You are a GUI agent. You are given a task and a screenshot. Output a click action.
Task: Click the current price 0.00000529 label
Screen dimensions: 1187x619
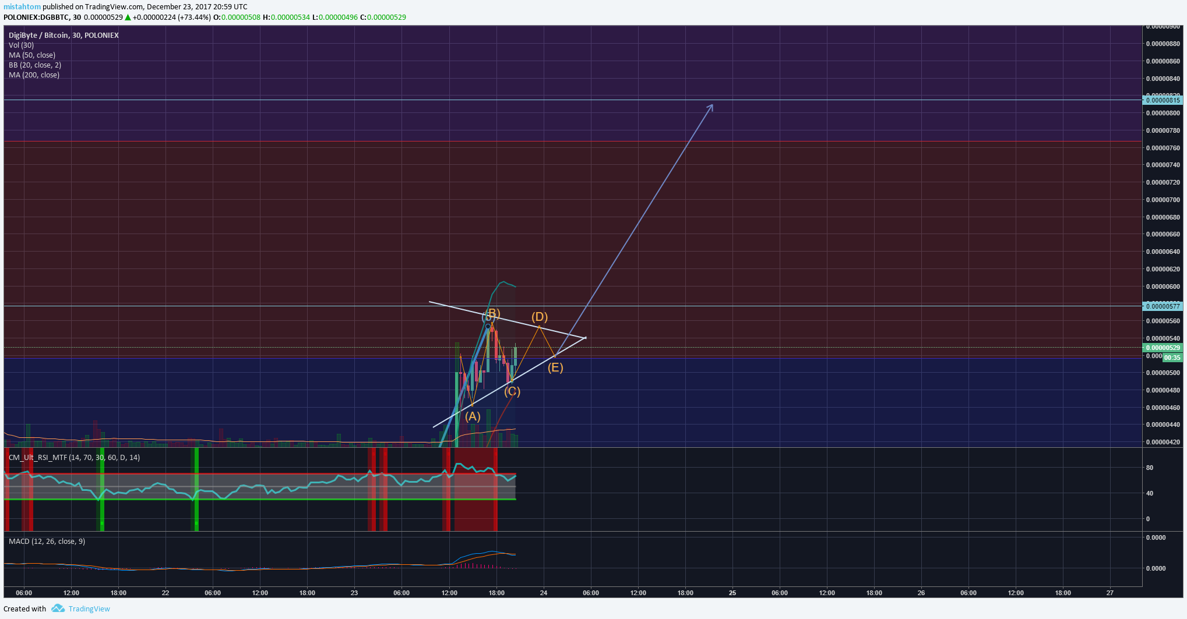1163,348
